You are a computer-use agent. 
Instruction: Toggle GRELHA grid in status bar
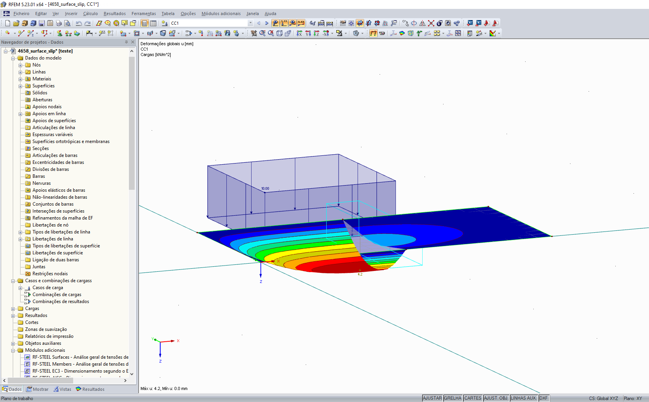453,398
